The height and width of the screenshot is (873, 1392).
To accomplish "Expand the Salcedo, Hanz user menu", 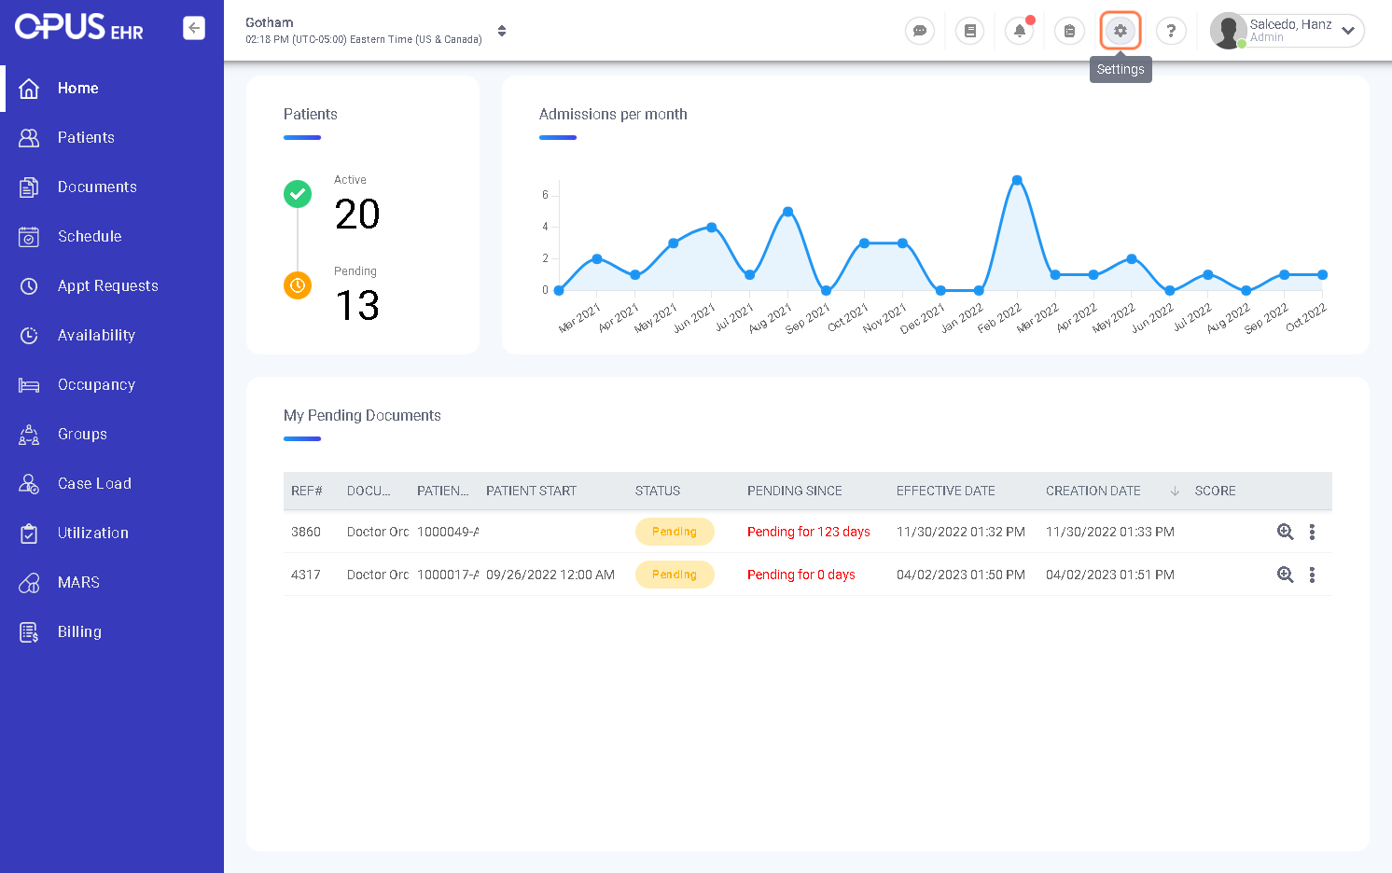I will coord(1348,31).
